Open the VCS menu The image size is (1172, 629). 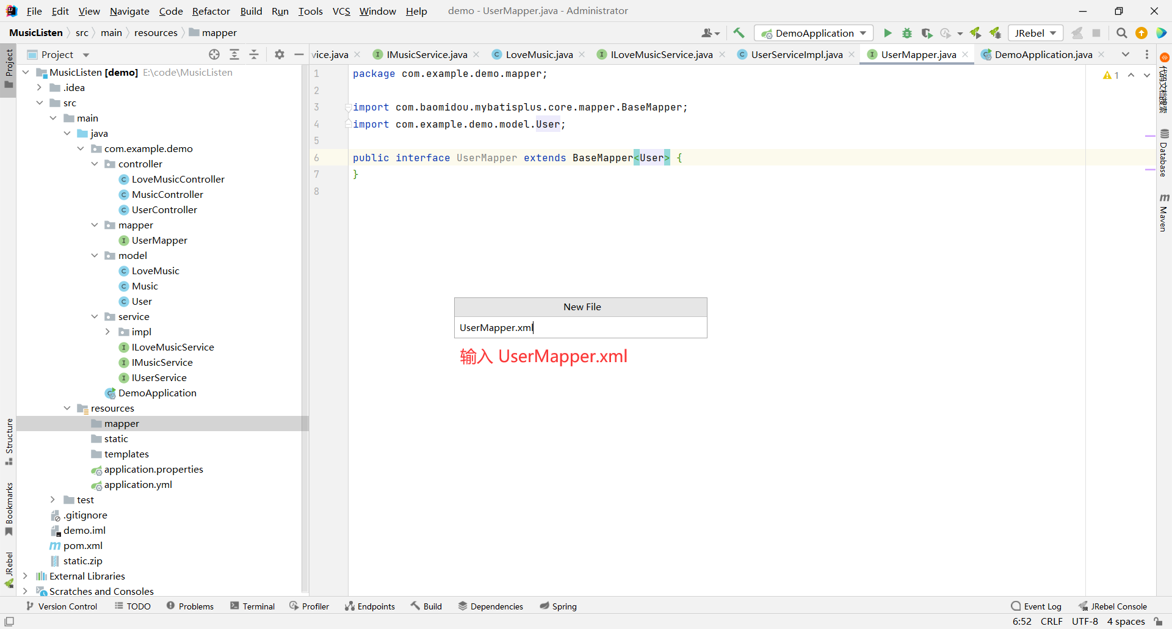[341, 11]
